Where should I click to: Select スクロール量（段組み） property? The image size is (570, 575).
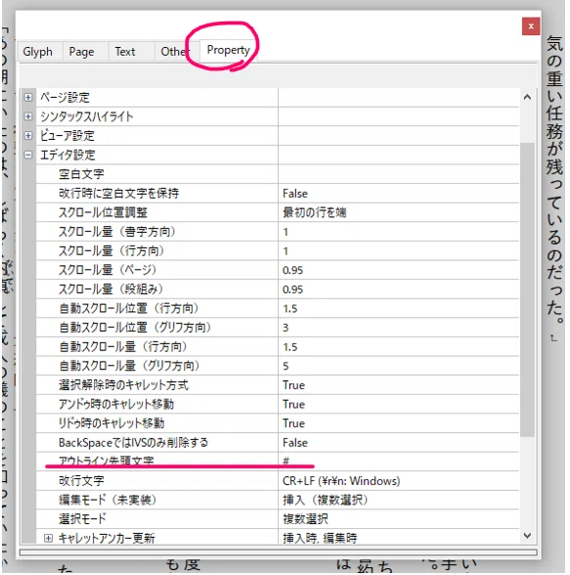coord(111,289)
